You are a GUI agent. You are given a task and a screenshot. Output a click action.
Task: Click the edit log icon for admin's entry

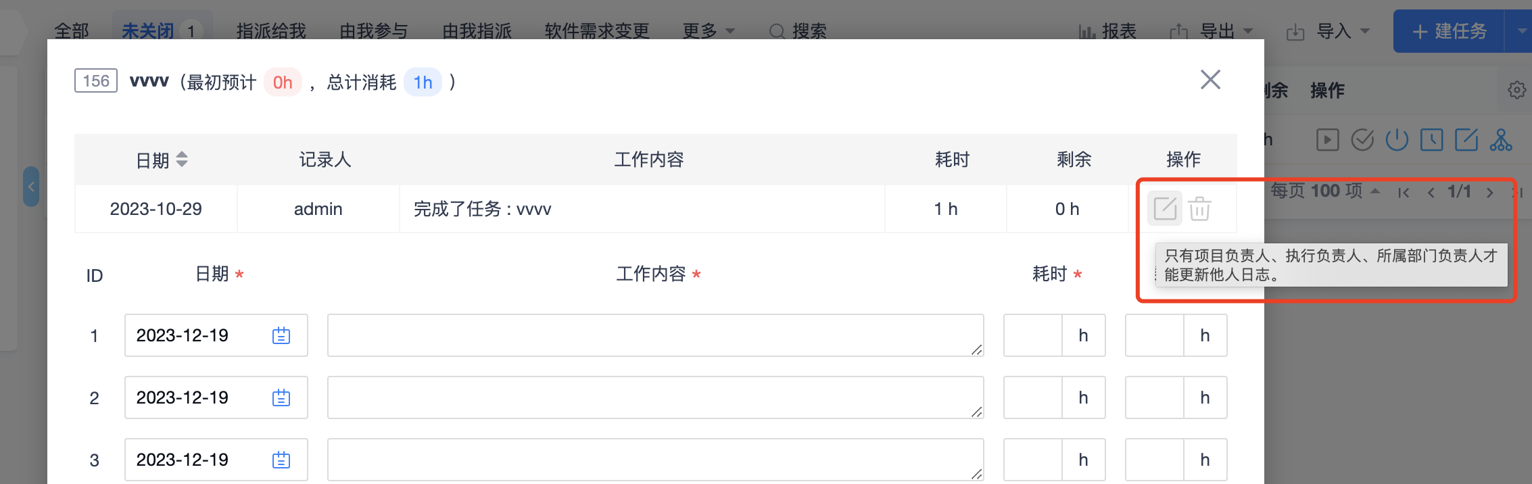(1165, 208)
